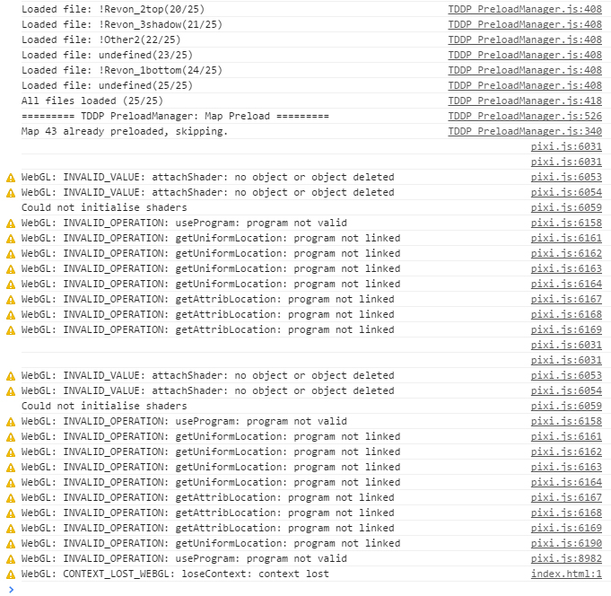This screenshot has width=611, height=596.
Task: Open the TDDP_PreloadManager.js:526 source link
Action: [525, 116]
